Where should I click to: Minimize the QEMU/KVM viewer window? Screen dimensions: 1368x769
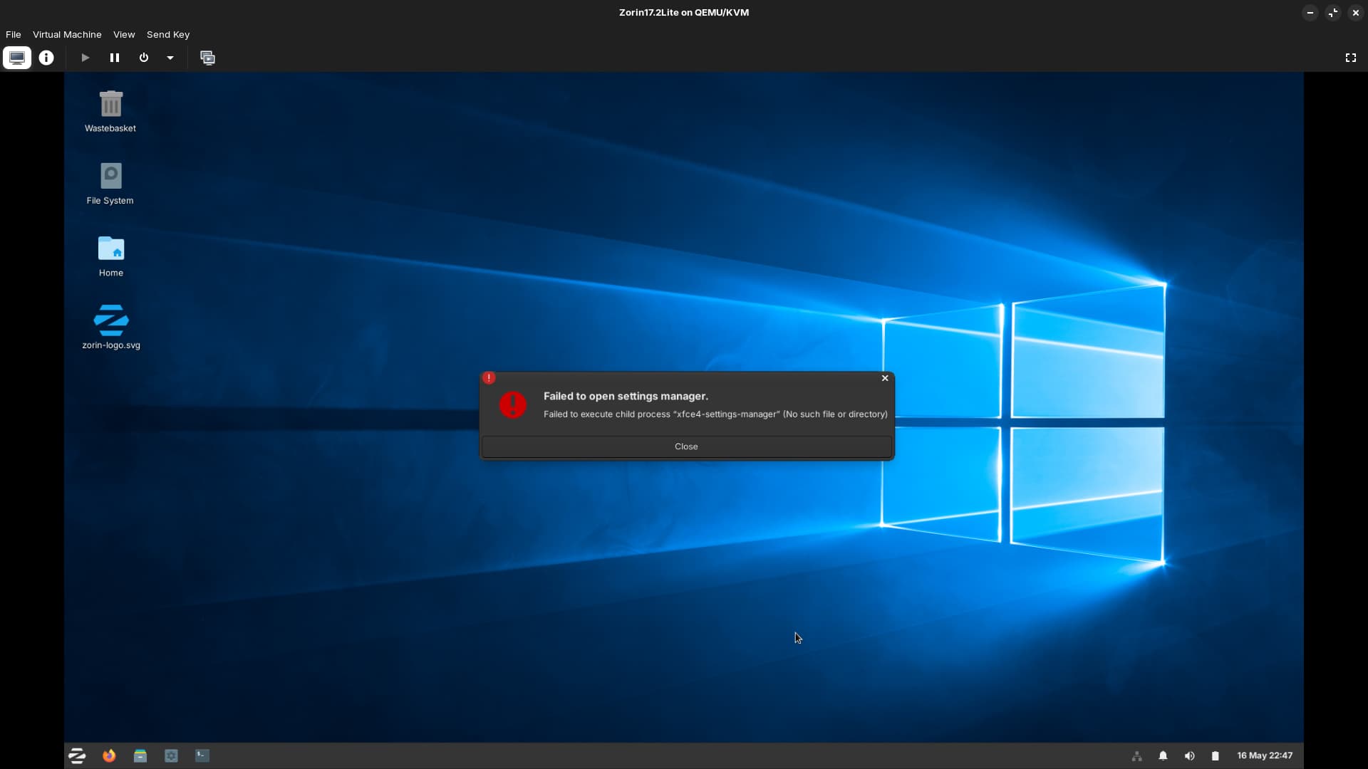(x=1310, y=13)
